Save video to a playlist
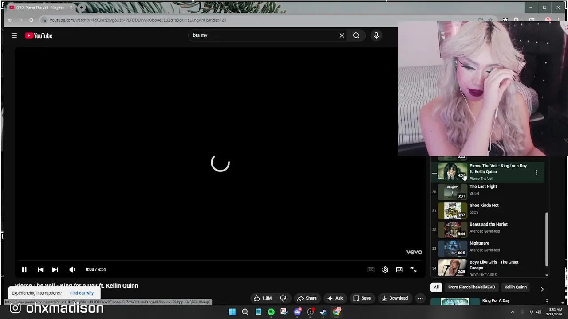Image resolution: width=568 pixels, height=319 pixels. coord(362,298)
